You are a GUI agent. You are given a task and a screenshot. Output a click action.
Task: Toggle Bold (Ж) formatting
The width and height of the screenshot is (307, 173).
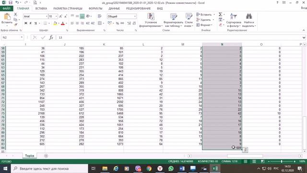25,23
